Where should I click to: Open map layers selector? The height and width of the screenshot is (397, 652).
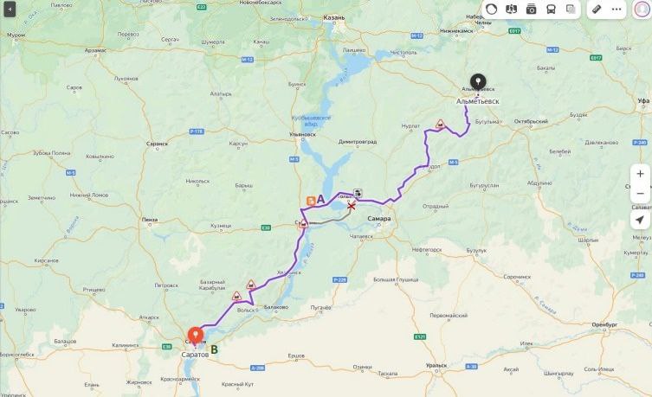[x=571, y=10]
